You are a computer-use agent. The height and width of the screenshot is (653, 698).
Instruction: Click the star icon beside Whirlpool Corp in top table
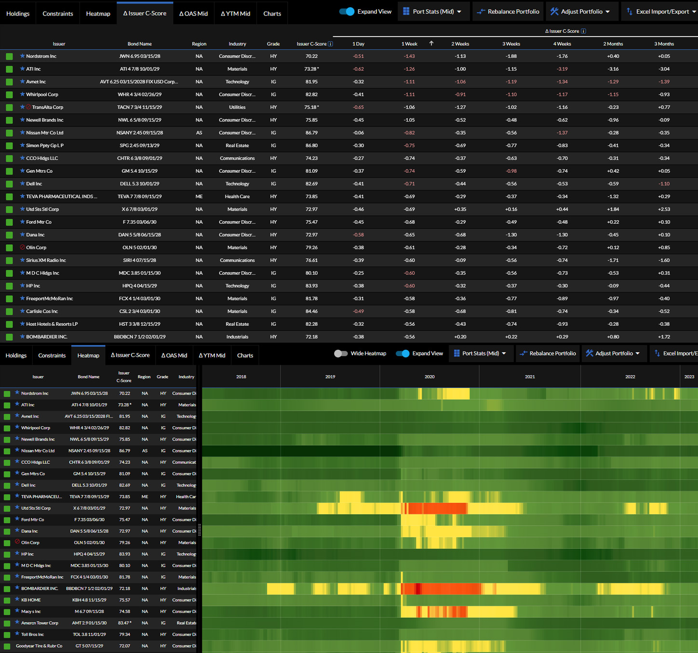22,94
